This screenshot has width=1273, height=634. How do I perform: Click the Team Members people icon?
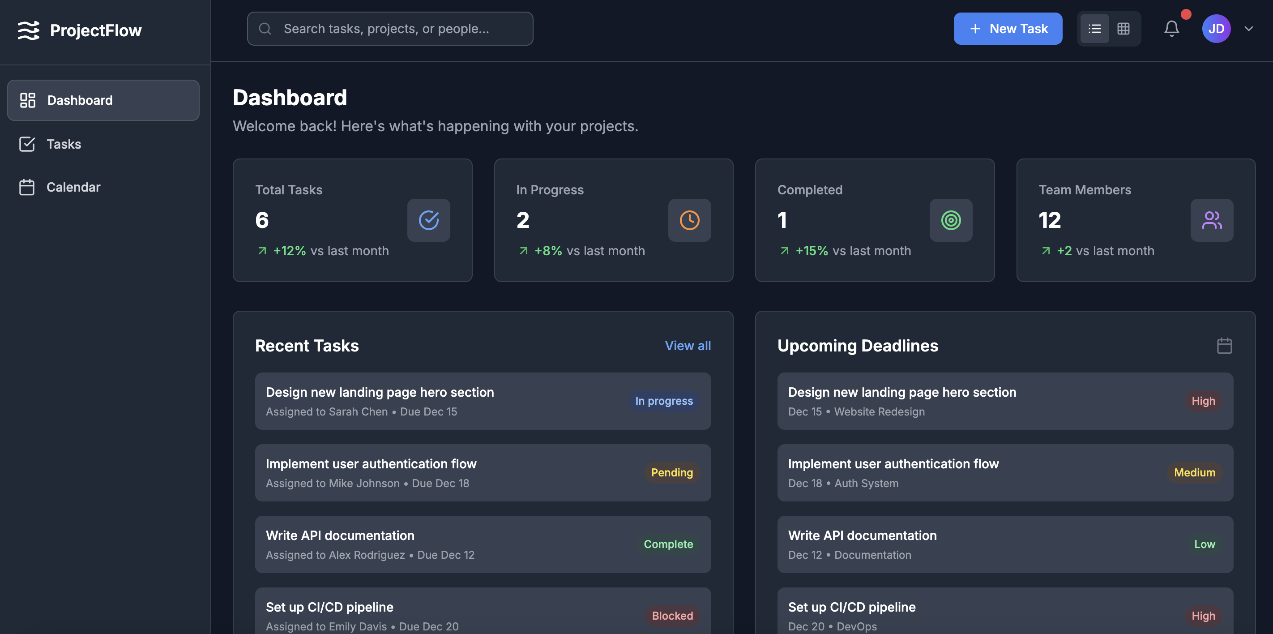coord(1211,220)
